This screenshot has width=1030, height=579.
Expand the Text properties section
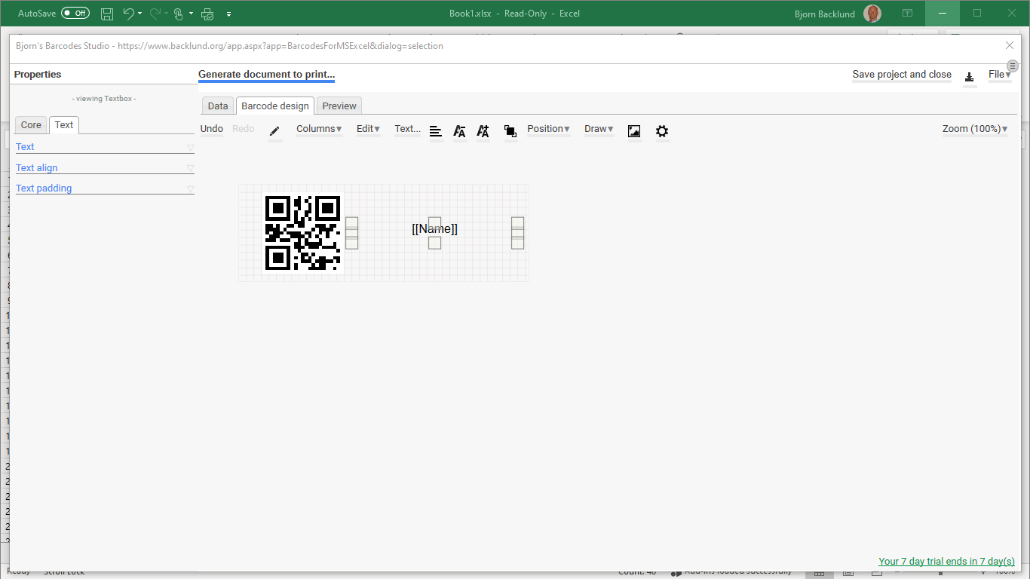105,147
